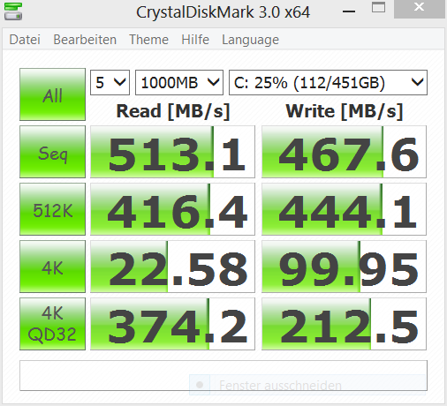Click the CrystalDiskMark app icon in title bar
This screenshot has height=406, width=447.
coord(13,11)
